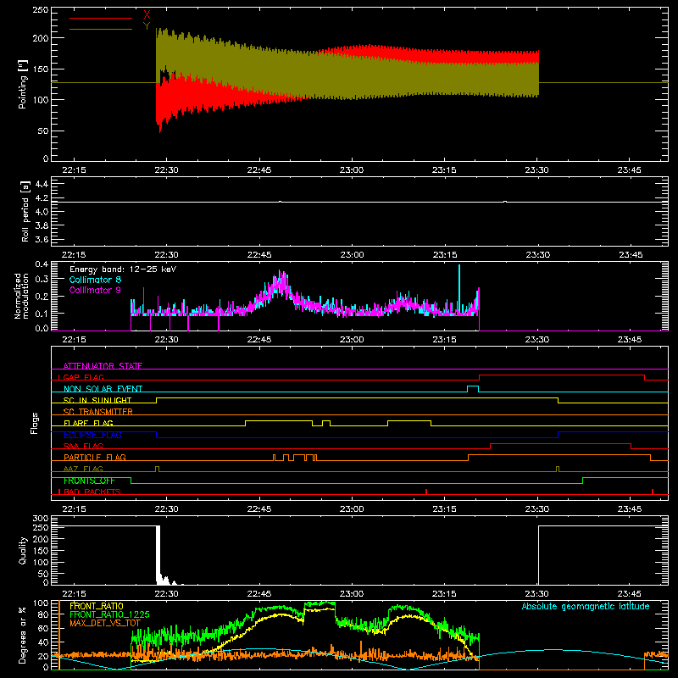Click the red "X" legend label
Viewport: 678px width, 678px height.
point(147,15)
